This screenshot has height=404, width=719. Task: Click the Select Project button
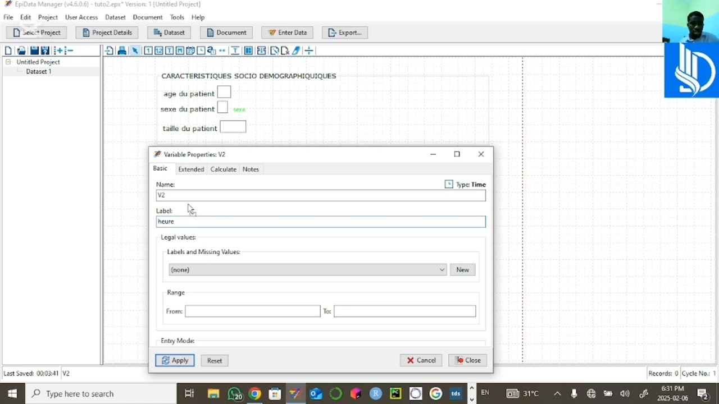pyautogui.click(x=37, y=33)
